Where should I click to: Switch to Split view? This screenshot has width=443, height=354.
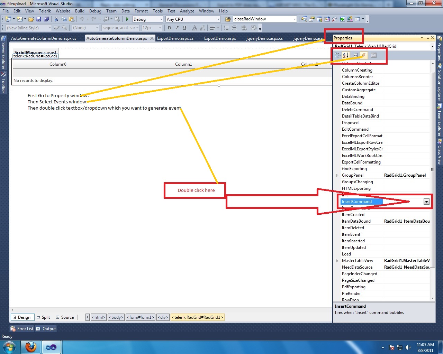click(x=43, y=317)
